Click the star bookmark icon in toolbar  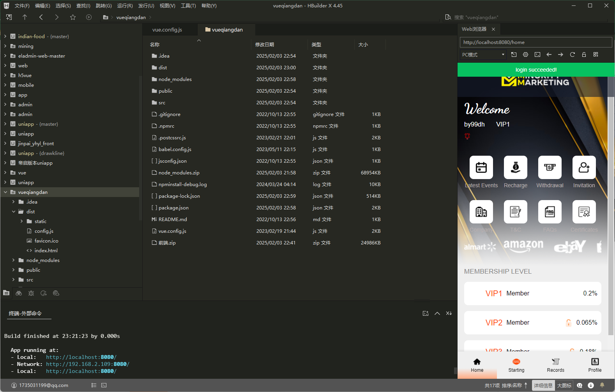[73, 17]
